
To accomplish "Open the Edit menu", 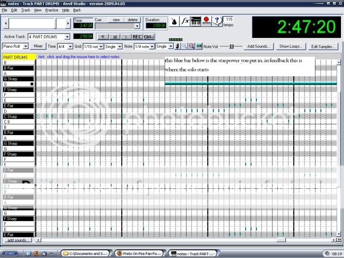I will point(14,10).
